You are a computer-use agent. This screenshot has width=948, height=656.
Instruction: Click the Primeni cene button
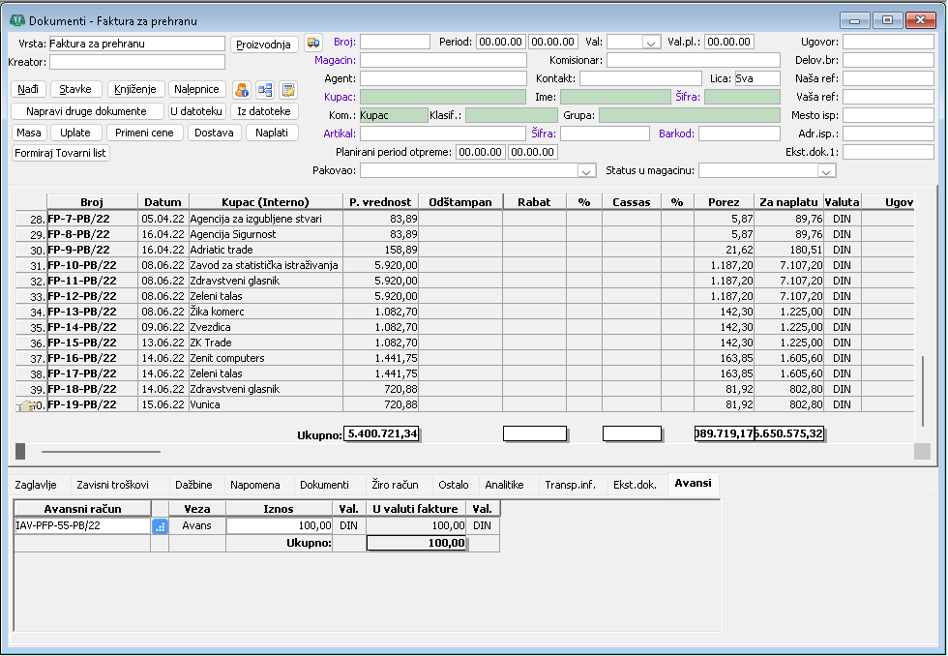pos(144,133)
